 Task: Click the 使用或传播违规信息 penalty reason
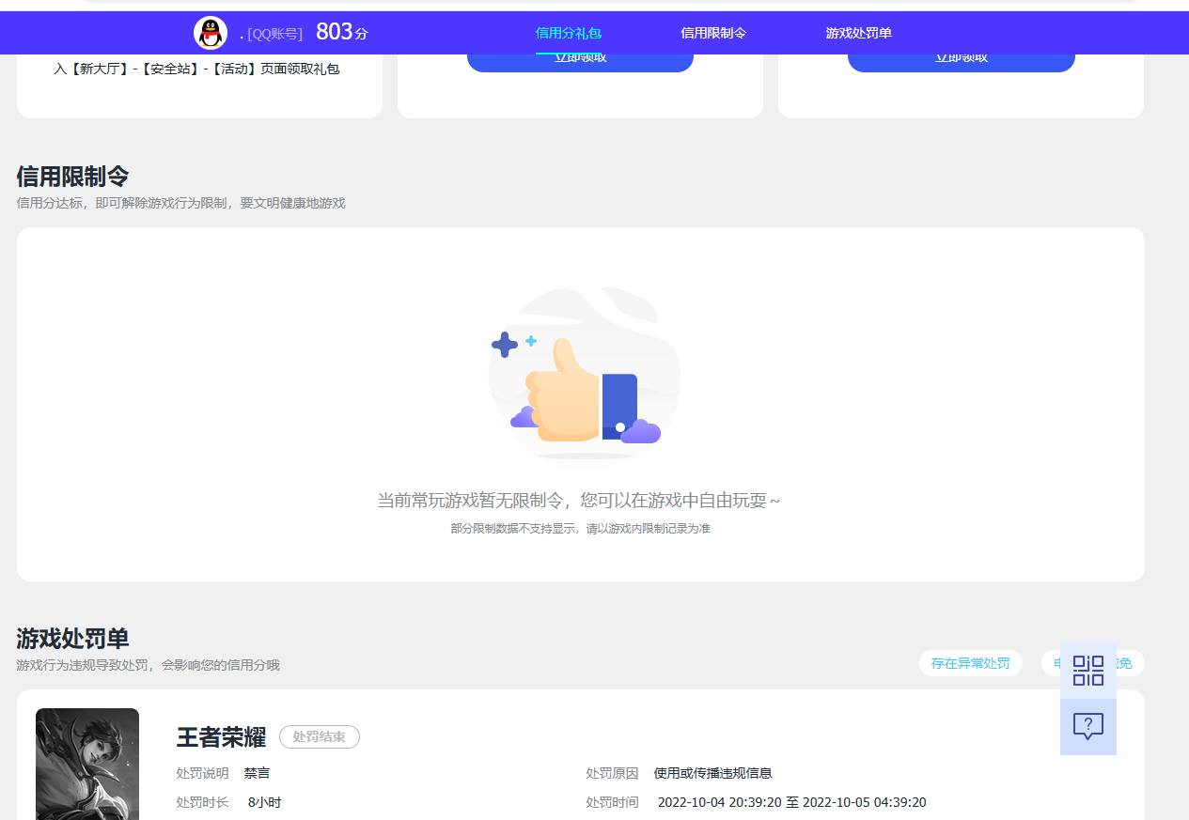[712, 773]
